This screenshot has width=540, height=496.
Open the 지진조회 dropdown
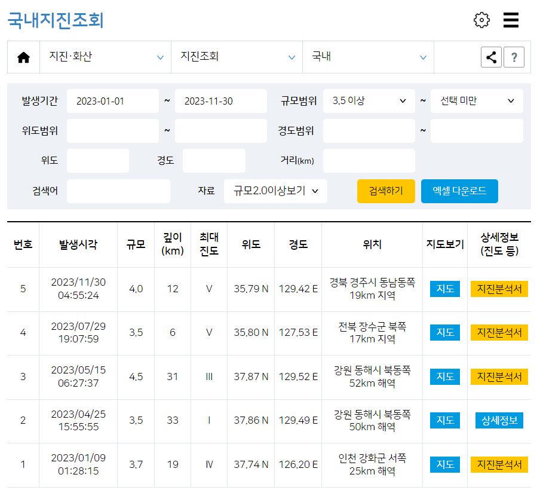(x=237, y=57)
